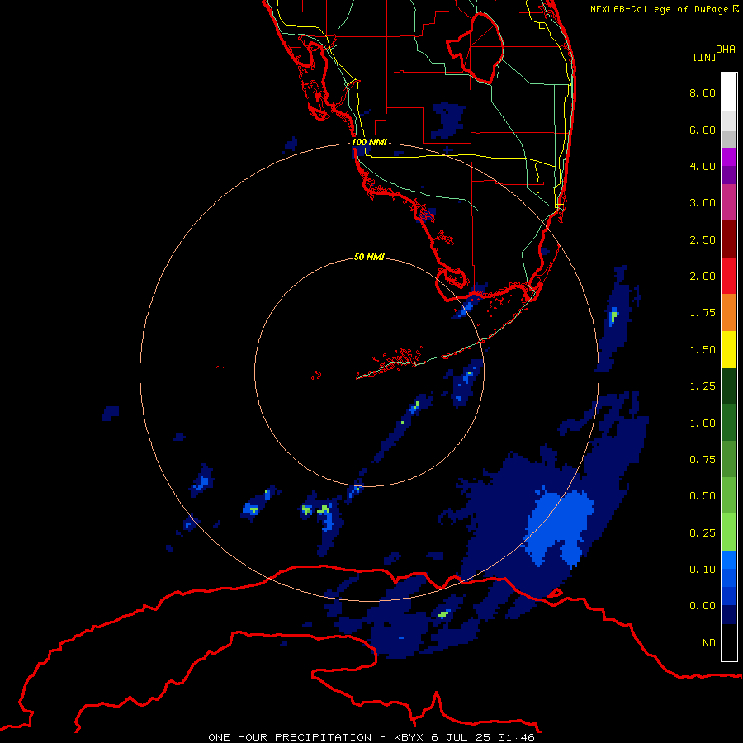
Task: Select the 0.10 legend value
Action: pyautogui.click(x=703, y=570)
